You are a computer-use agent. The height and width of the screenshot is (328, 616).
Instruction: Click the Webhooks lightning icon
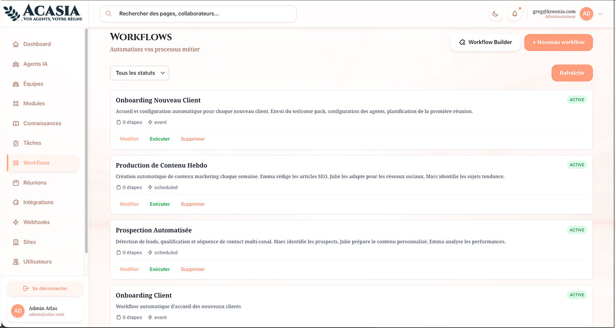tap(16, 222)
